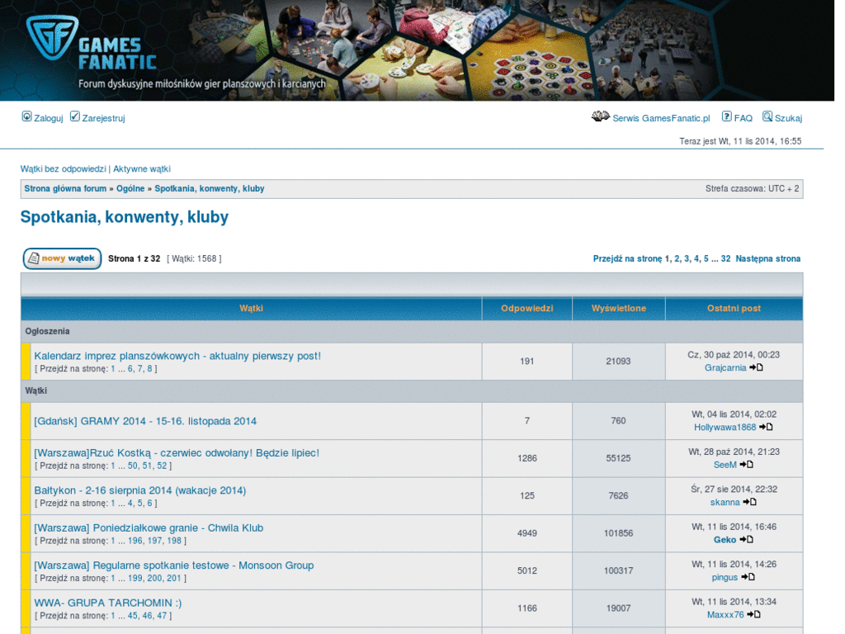
Task: Jump to latest post by pingus icon
Action: 747,577
